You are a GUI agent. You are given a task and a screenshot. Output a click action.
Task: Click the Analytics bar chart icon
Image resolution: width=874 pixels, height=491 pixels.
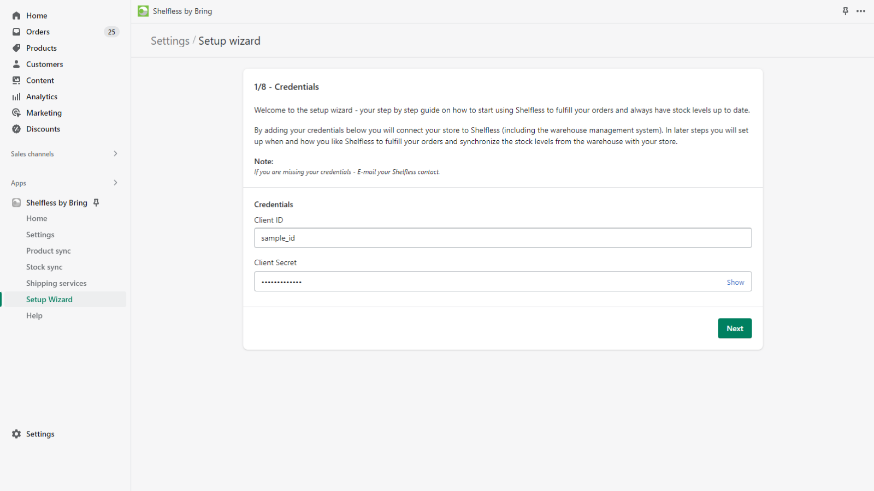[x=16, y=97]
